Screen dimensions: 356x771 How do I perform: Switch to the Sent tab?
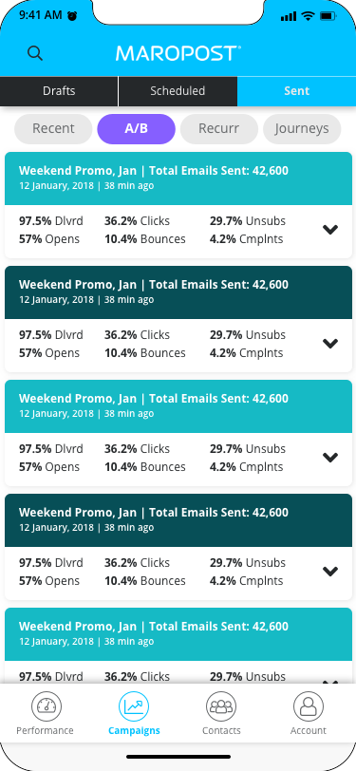tap(296, 91)
